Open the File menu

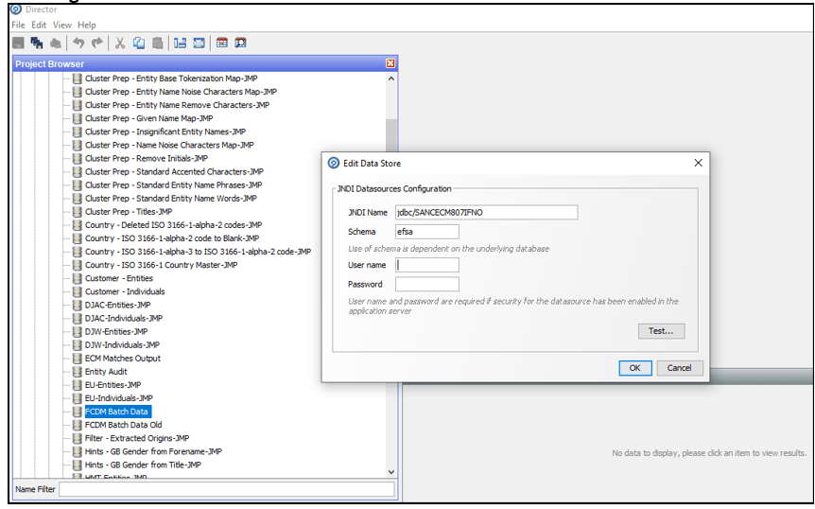point(18,25)
